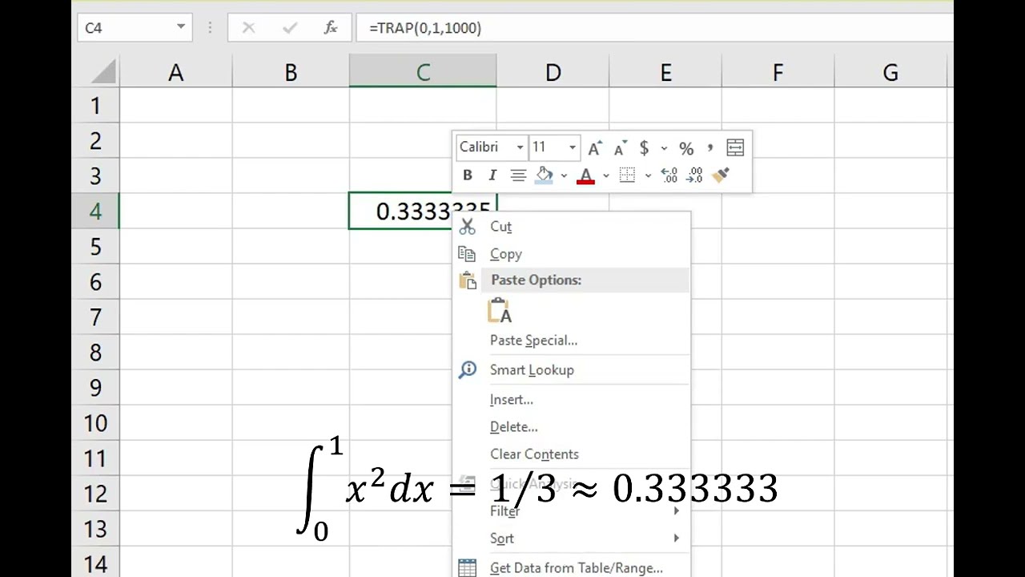This screenshot has width=1025, height=577.
Task: Open the Name Box dropdown arrow
Action: click(x=181, y=28)
